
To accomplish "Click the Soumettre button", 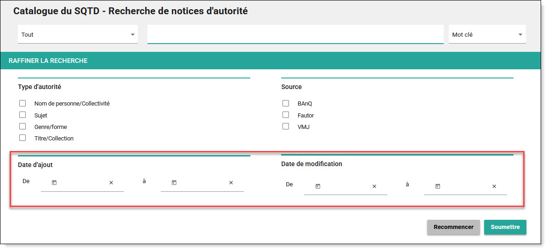I will (x=505, y=227).
